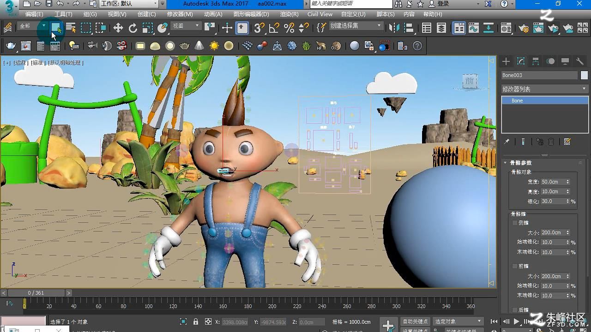Image resolution: width=591 pixels, height=332 pixels.
Task: Click the pin stack icon
Action: (507, 142)
